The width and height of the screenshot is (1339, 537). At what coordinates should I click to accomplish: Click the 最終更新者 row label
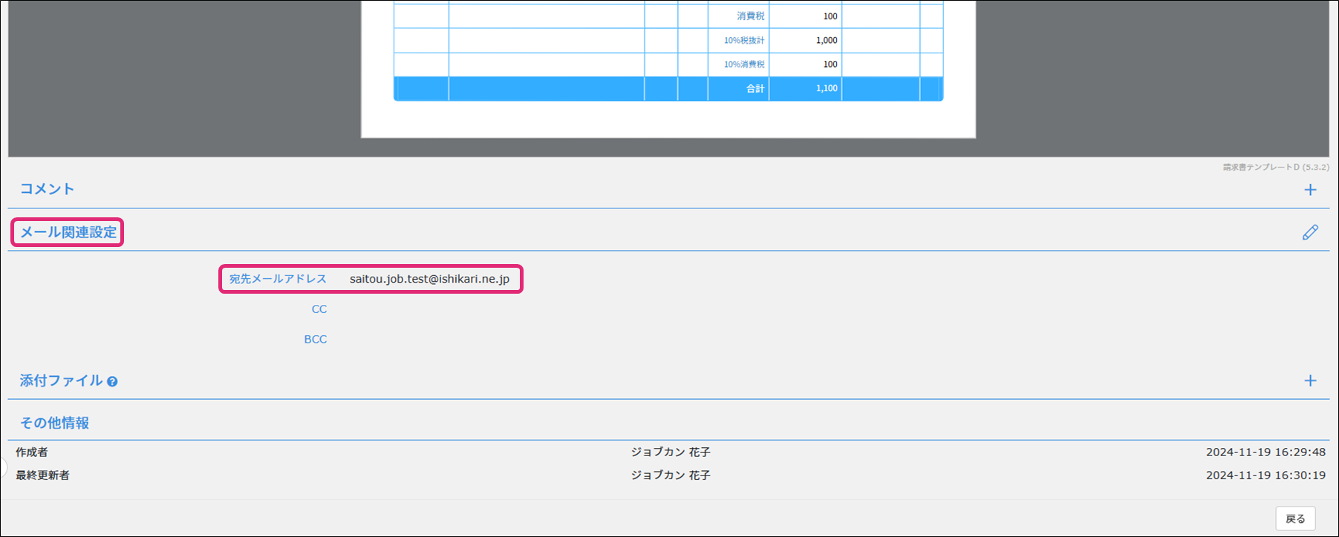tap(42, 475)
